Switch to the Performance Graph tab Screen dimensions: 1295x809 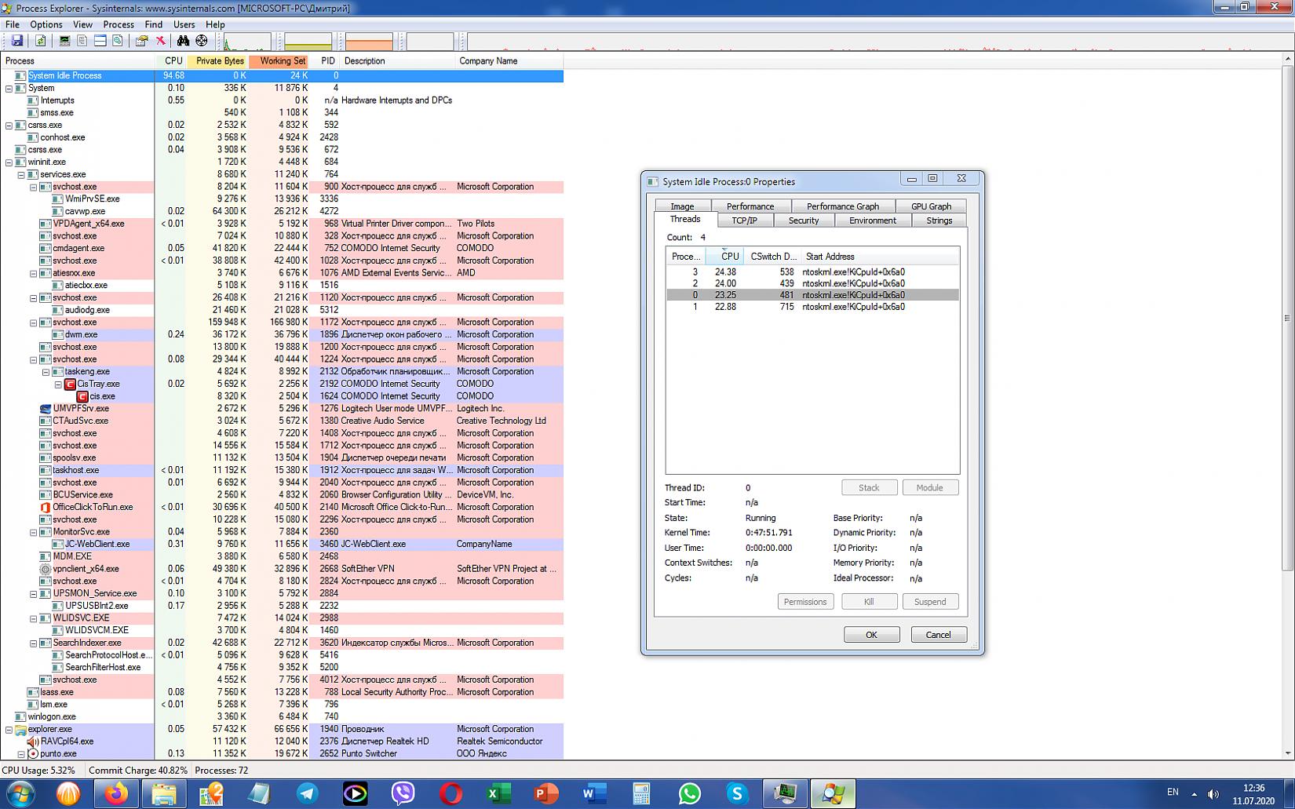coord(842,206)
